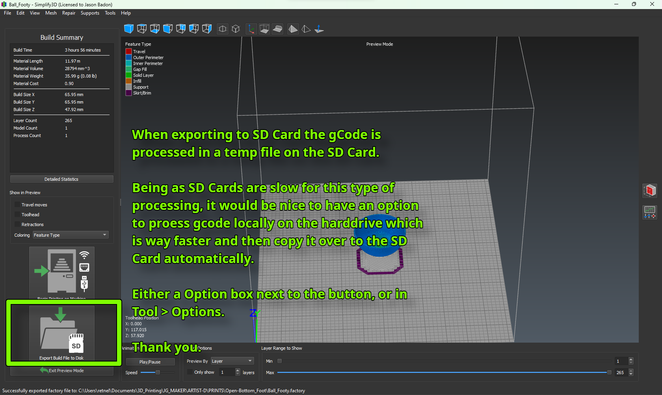Open the File menu
The height and width of the screenshot is (395, 662).
[x=7, y=13]
